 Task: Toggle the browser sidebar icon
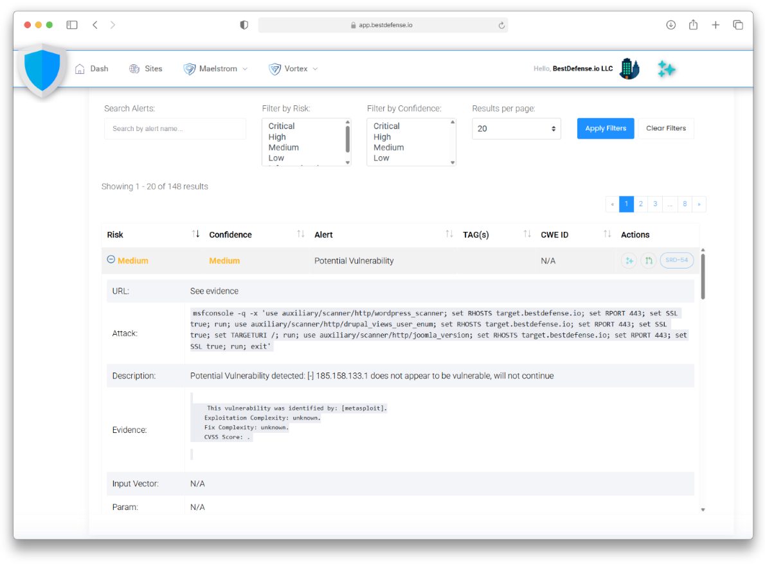pos(72,25)
